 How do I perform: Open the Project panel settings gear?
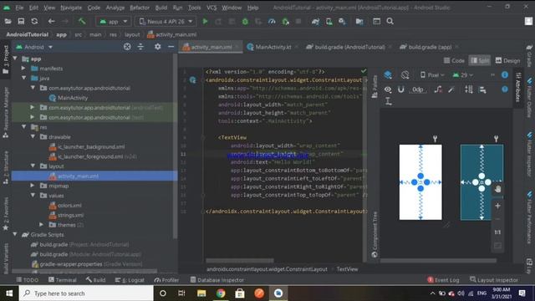(158, 47)
